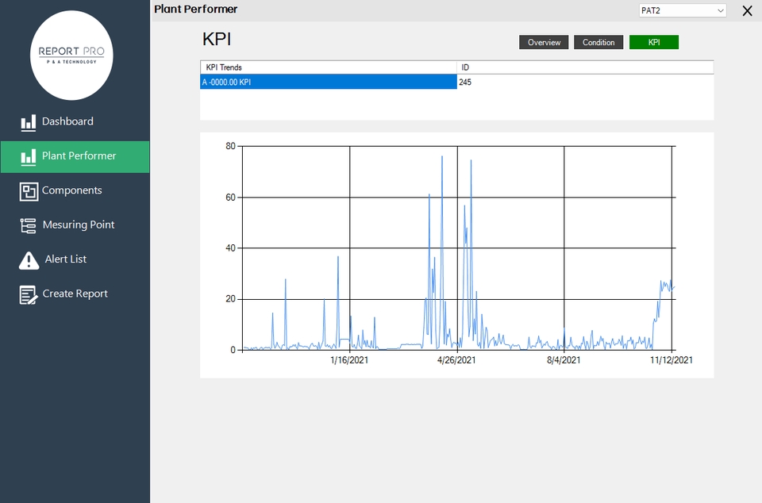762x503 pixels.
Task: Click the Mesuring Point tree icon
Action: tap(29, 226)
